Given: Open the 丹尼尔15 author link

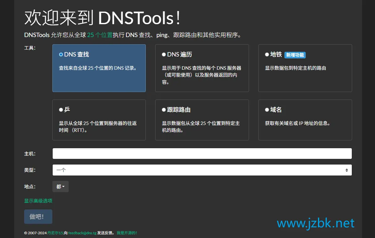Looking at the screenshot, I should pyautogui.click(x=55, y=233).
